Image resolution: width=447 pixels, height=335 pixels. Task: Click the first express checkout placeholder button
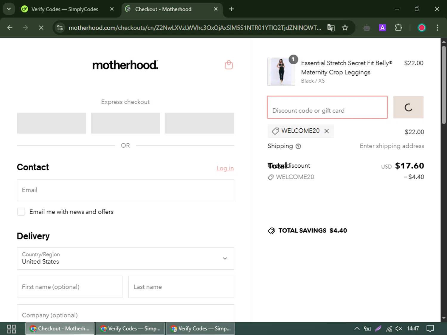51,123
